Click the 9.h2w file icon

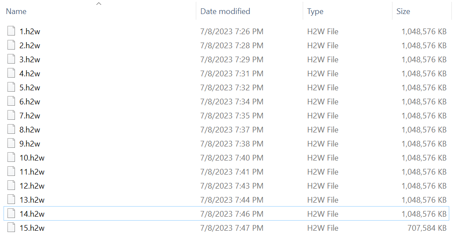pos(11,143)
